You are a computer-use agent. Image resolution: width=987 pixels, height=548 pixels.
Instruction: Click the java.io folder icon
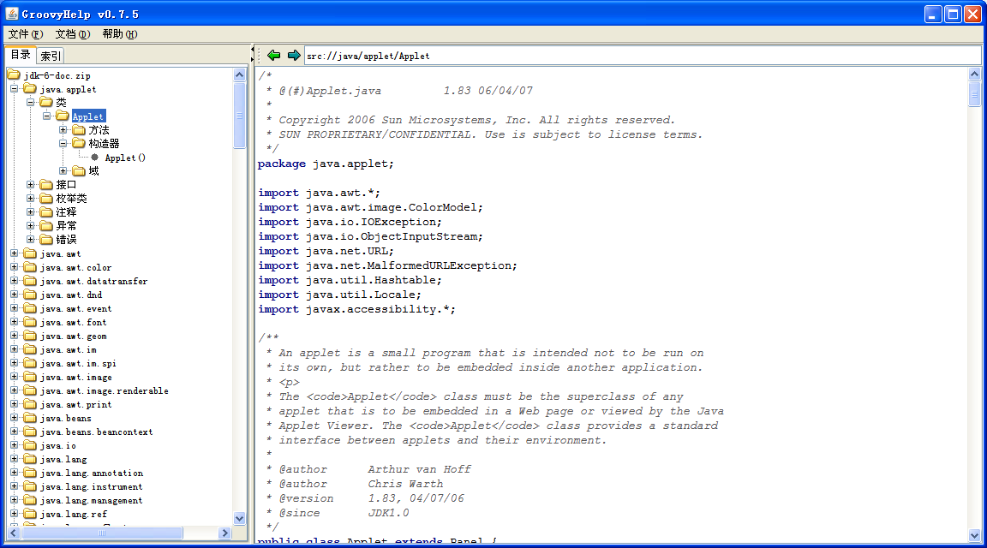click(30, 445)
